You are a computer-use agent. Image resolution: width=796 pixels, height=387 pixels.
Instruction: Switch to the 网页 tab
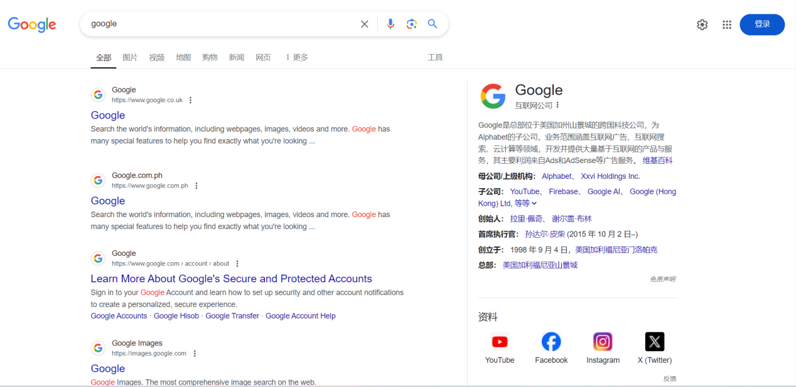(x=263, y=57)
